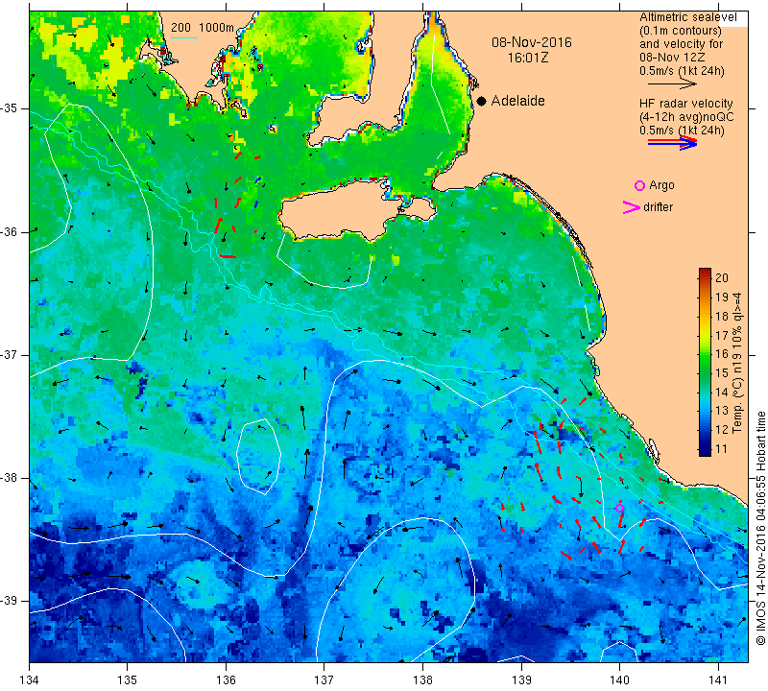Click the '08-Nov 12Z' legend text line
The height and width of the screenshot is (691, 768).
(x=672, y=58)
